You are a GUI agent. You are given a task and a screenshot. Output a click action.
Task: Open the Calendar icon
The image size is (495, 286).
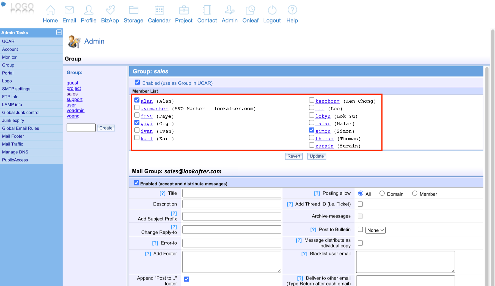point(159,10)
